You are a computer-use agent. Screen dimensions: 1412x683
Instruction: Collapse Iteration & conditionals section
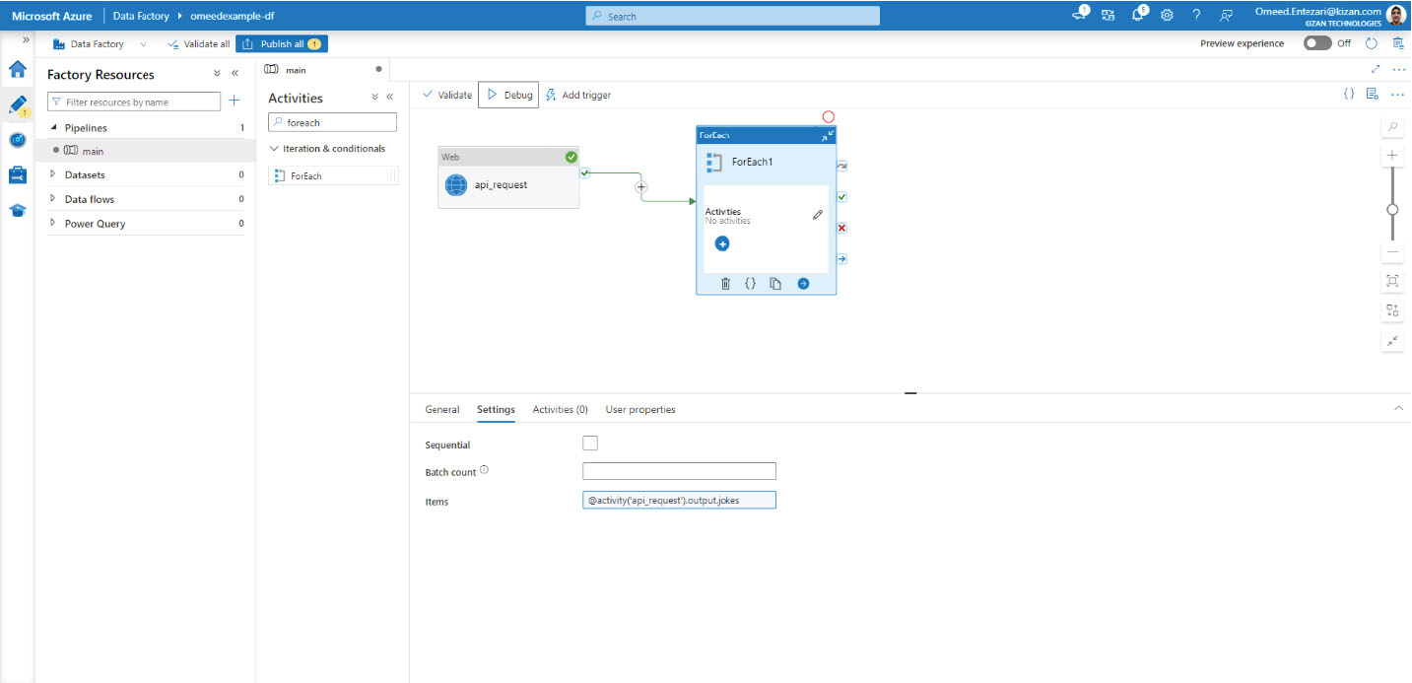[275, 149]
